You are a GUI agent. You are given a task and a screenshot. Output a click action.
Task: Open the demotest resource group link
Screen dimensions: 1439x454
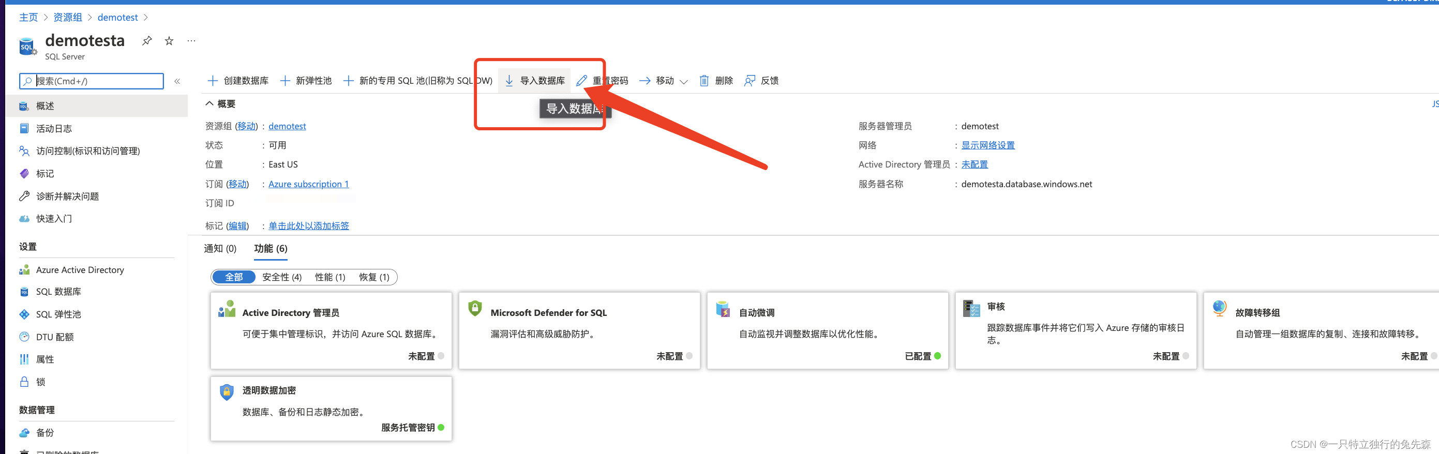point(287,126)
